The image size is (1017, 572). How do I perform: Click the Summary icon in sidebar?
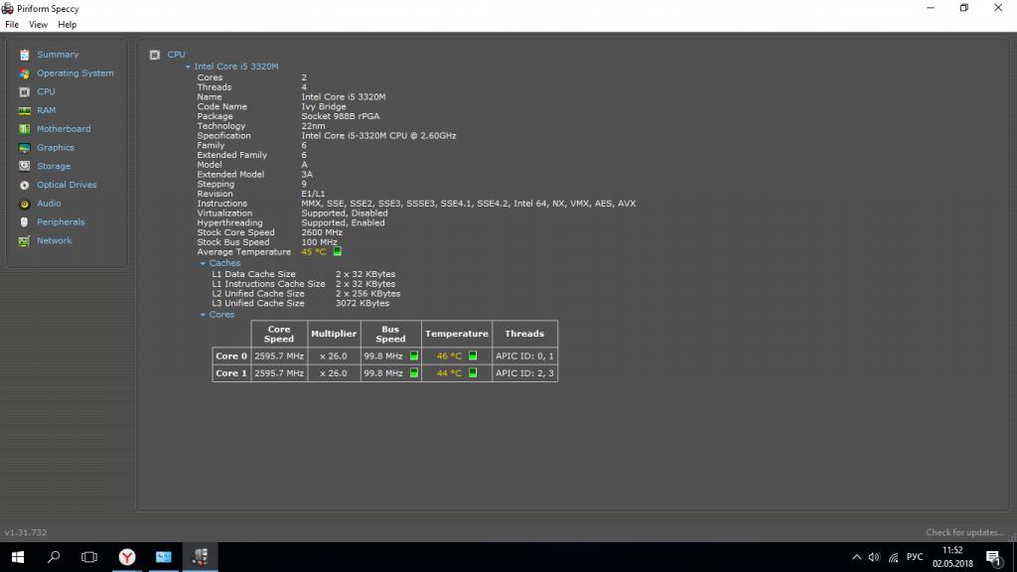25,55
